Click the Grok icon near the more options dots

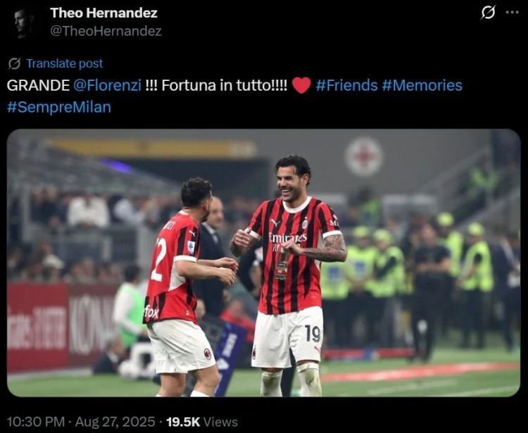[488, 13]
